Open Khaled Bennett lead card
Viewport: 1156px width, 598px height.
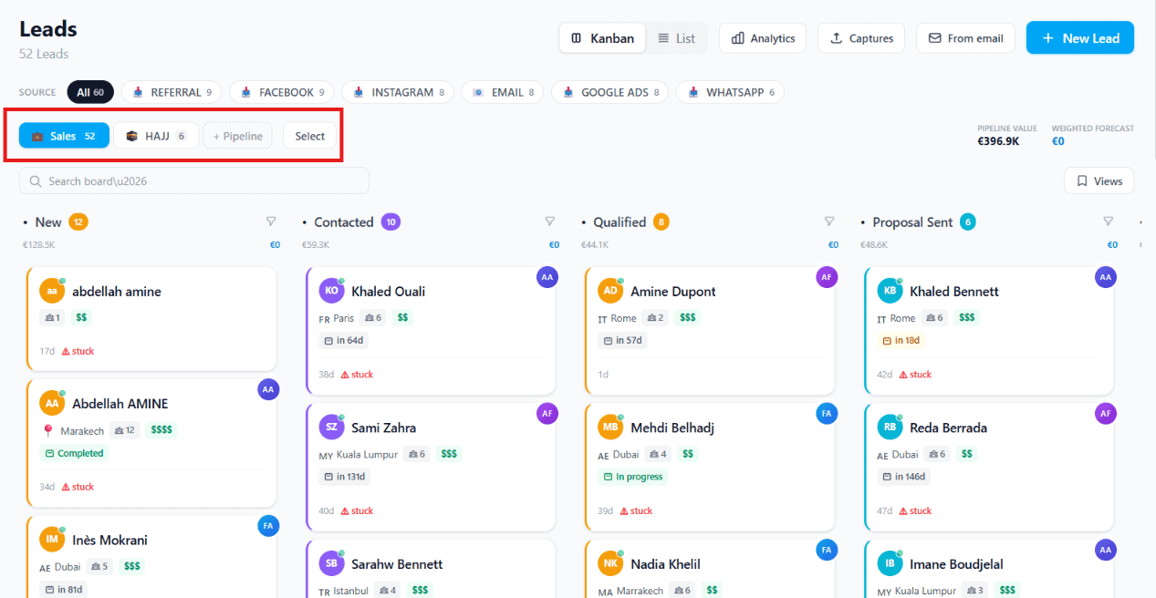coord(989,331)
